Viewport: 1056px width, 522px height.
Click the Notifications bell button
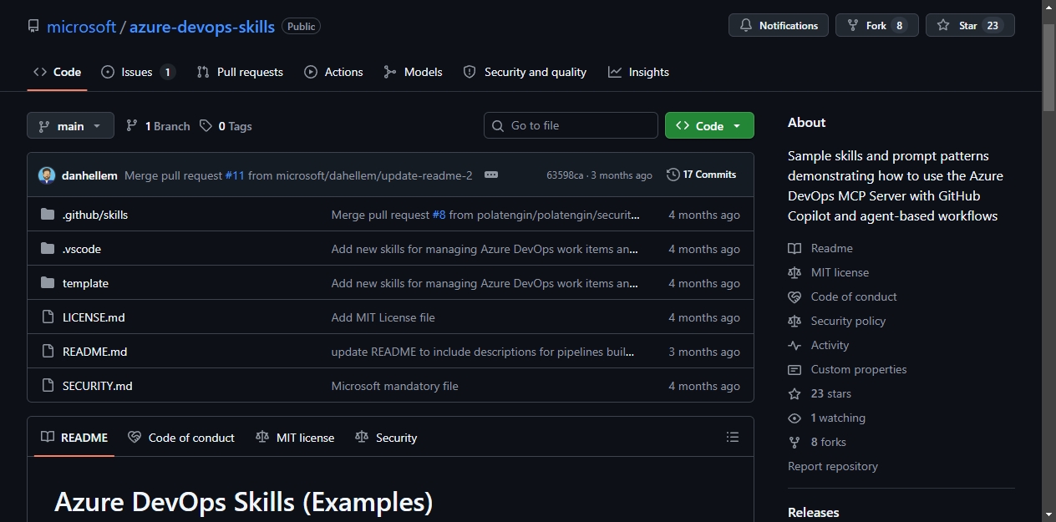pos(779,25)
